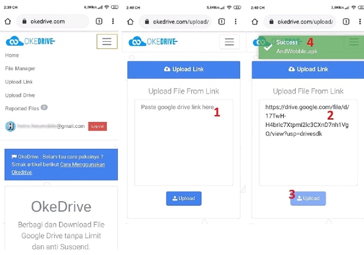The image size is (364, 255).
Task: Click text area containing drive.google.com link
Action: pos(308,142)
